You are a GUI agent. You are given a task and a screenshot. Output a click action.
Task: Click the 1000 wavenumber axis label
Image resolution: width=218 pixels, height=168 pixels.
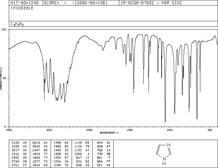[x=170, y=130]
